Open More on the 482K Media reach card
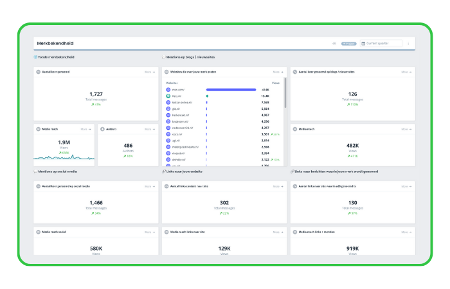 [406, 129]
